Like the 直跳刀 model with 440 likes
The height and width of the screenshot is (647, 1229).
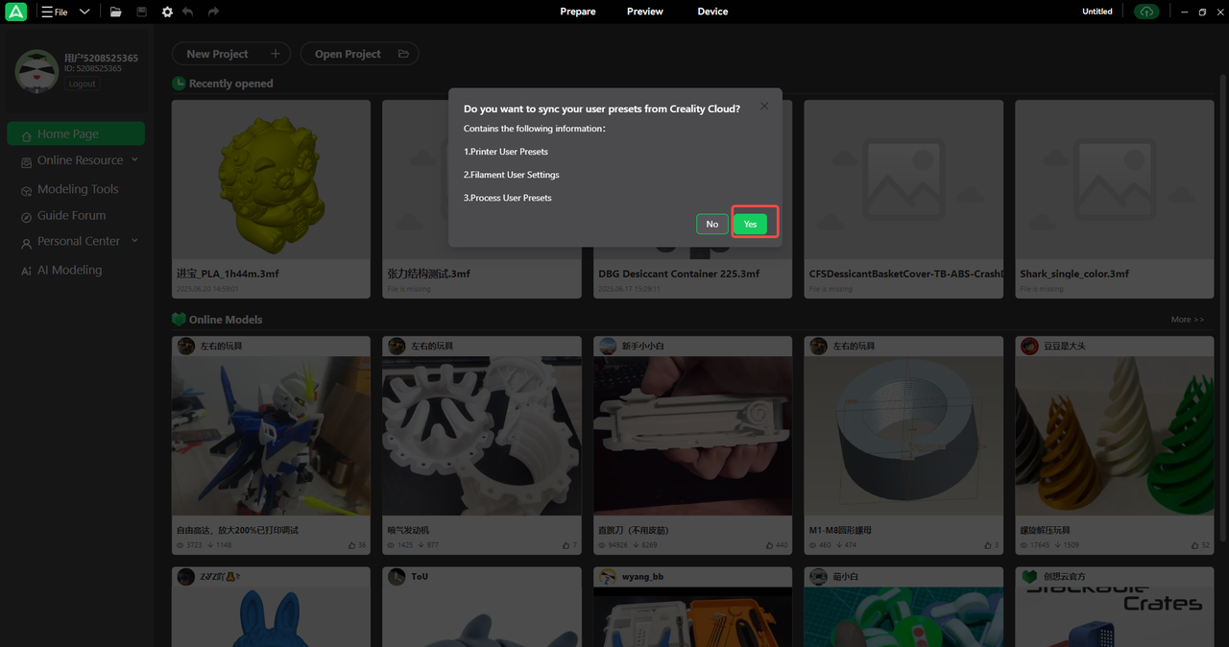[x=771, y=545]
